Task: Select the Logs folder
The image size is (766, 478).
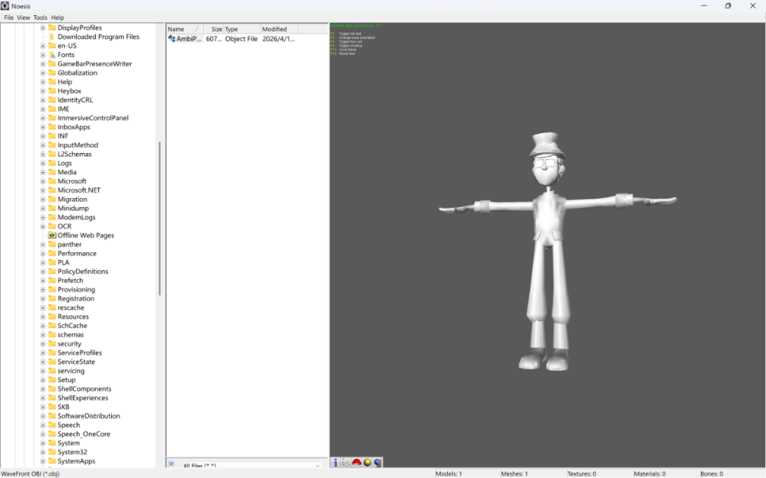Action: pos(64,163)
